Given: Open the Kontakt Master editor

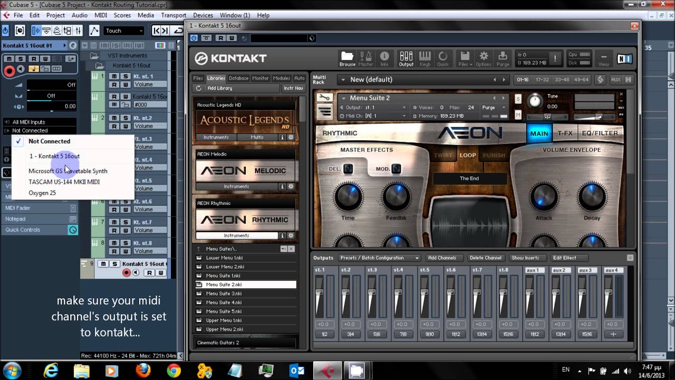Looking at the screenshot, I should coord(365,58).
